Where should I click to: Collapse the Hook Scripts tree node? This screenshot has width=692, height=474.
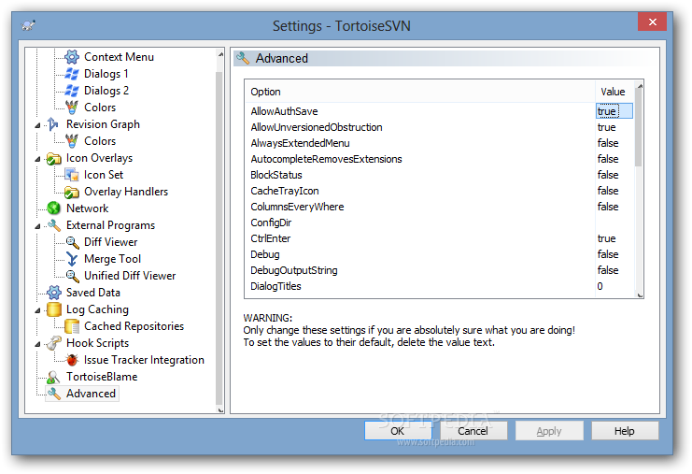[38, 345]
